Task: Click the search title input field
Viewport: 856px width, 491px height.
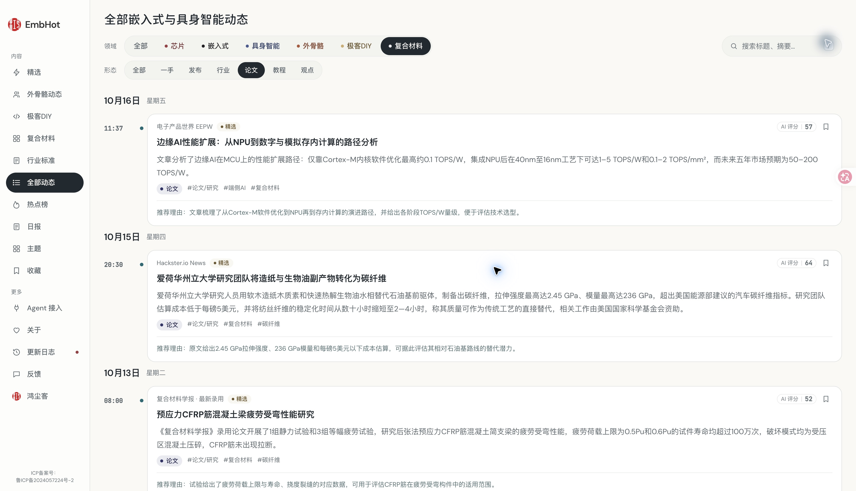Action: (x=782, y=46)
